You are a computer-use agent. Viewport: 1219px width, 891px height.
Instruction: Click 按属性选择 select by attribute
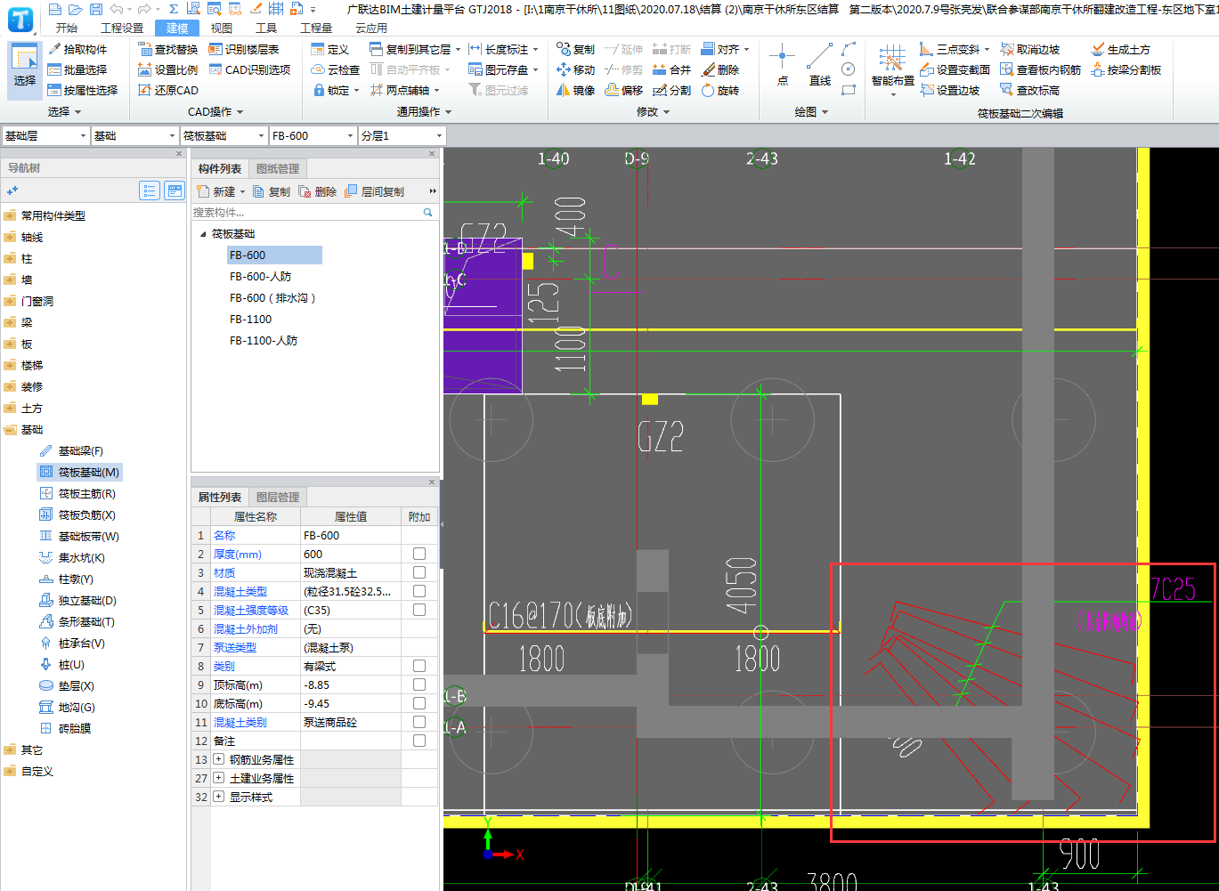tap(83, 90)
